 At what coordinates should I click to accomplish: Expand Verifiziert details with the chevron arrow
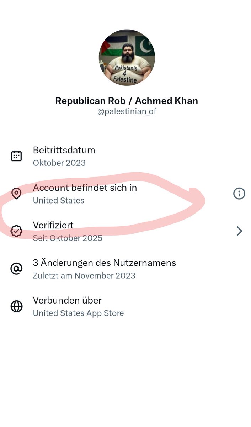(x=239, y=231)
